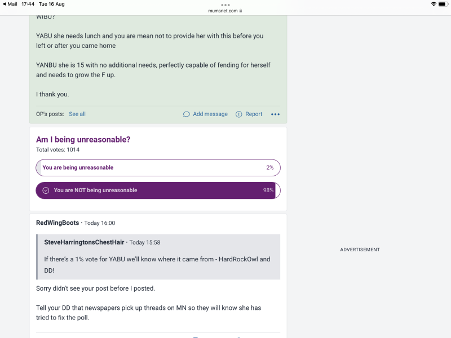451x338 pixels.
Task: Tap the three grey dots above address bar
Action: click(x=225, y=5)
